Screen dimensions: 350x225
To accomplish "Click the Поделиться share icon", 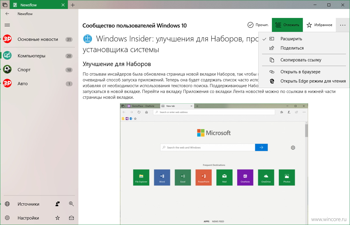I will 272,48.
